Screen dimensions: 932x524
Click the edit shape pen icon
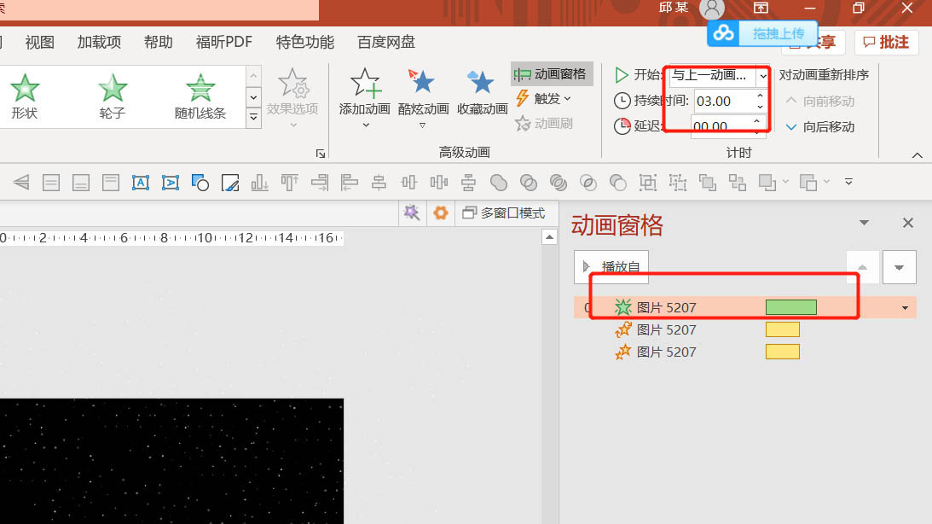click(230, 183)
